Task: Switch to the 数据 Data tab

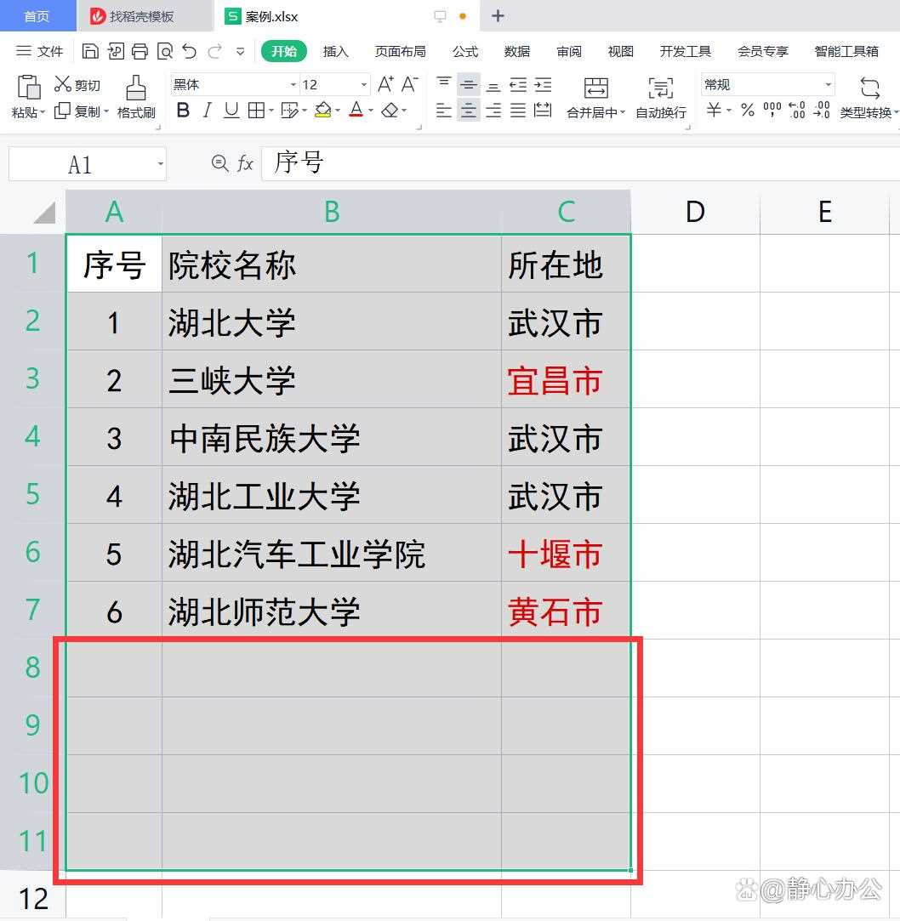Action: click(517, 52)
